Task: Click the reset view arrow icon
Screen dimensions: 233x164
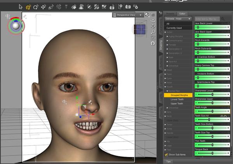Action: click(x=153, y=43)
